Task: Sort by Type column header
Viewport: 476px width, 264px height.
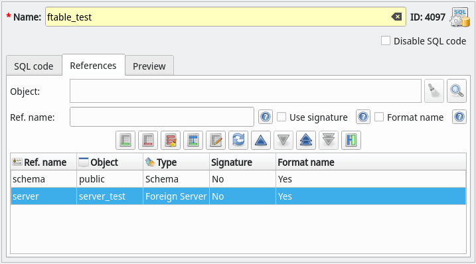Action: [x=176, y=162]
